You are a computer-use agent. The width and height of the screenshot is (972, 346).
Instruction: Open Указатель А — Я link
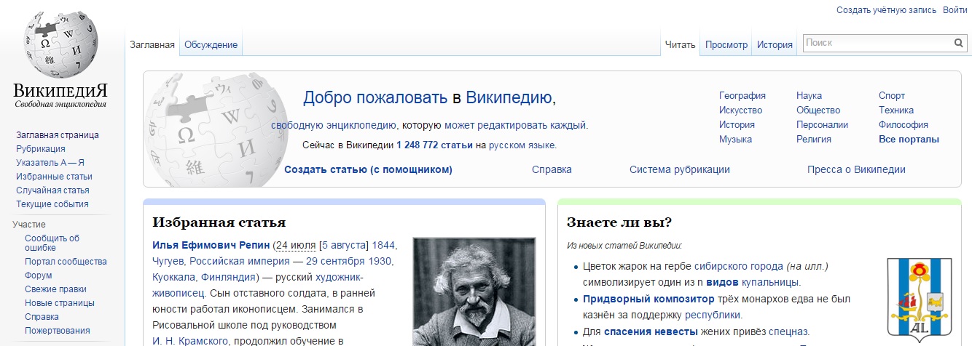tap(50, 163)
